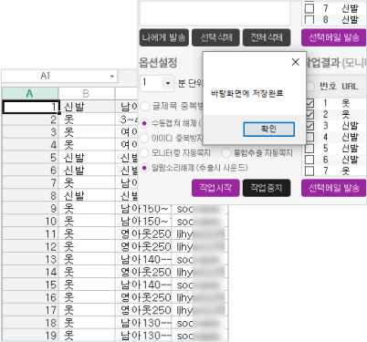Click the 옵션설정 section heading
Screen dimensions: 367x342
158,63
